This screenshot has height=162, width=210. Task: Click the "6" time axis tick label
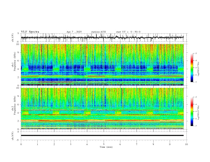(x=120, y=144)
